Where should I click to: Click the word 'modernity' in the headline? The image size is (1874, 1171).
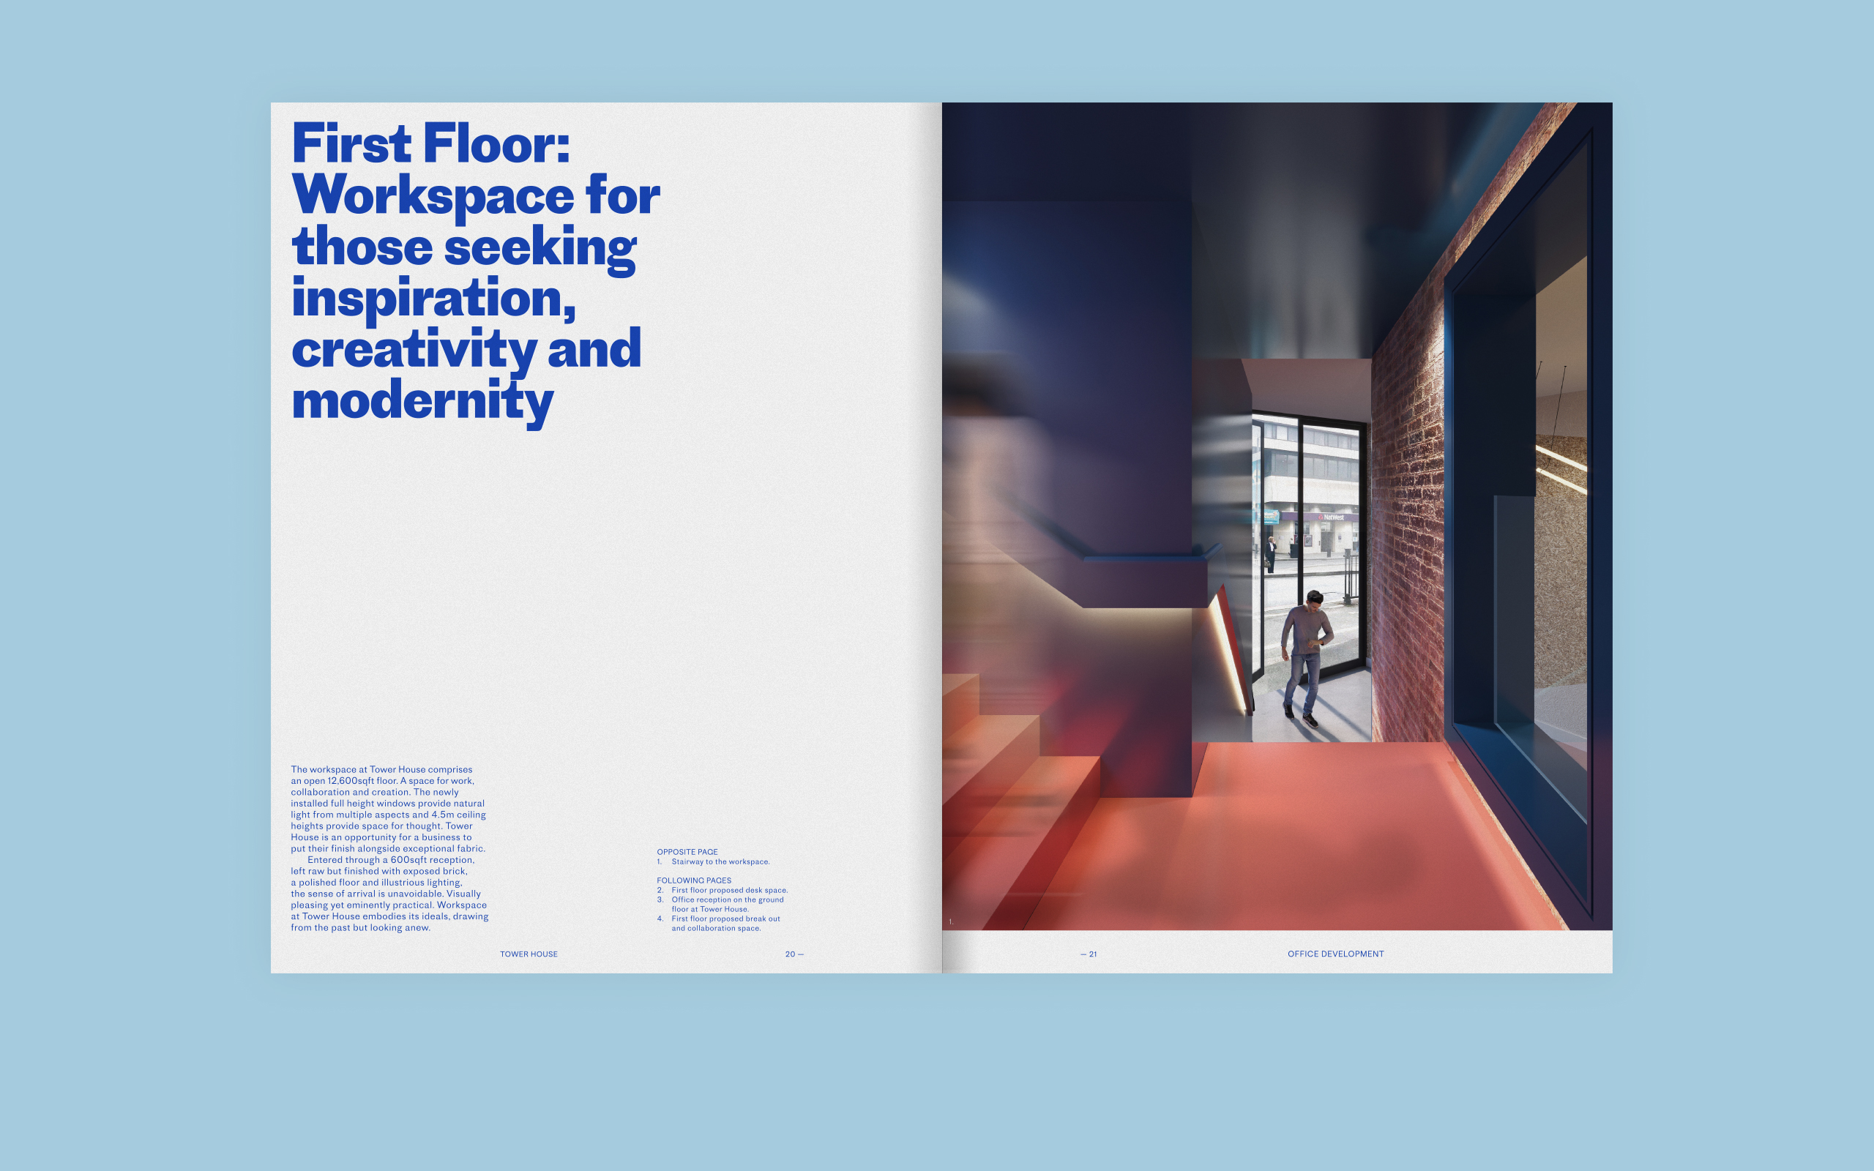pyautogui.click(x=422, y=401)
